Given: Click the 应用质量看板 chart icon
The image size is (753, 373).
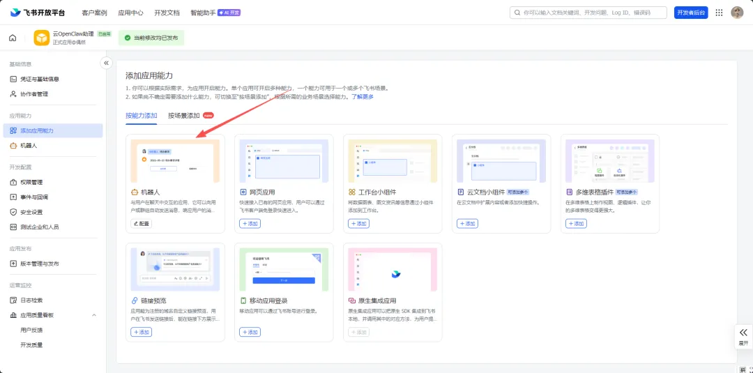Looking at the screenshot, I should pos(13,315).
